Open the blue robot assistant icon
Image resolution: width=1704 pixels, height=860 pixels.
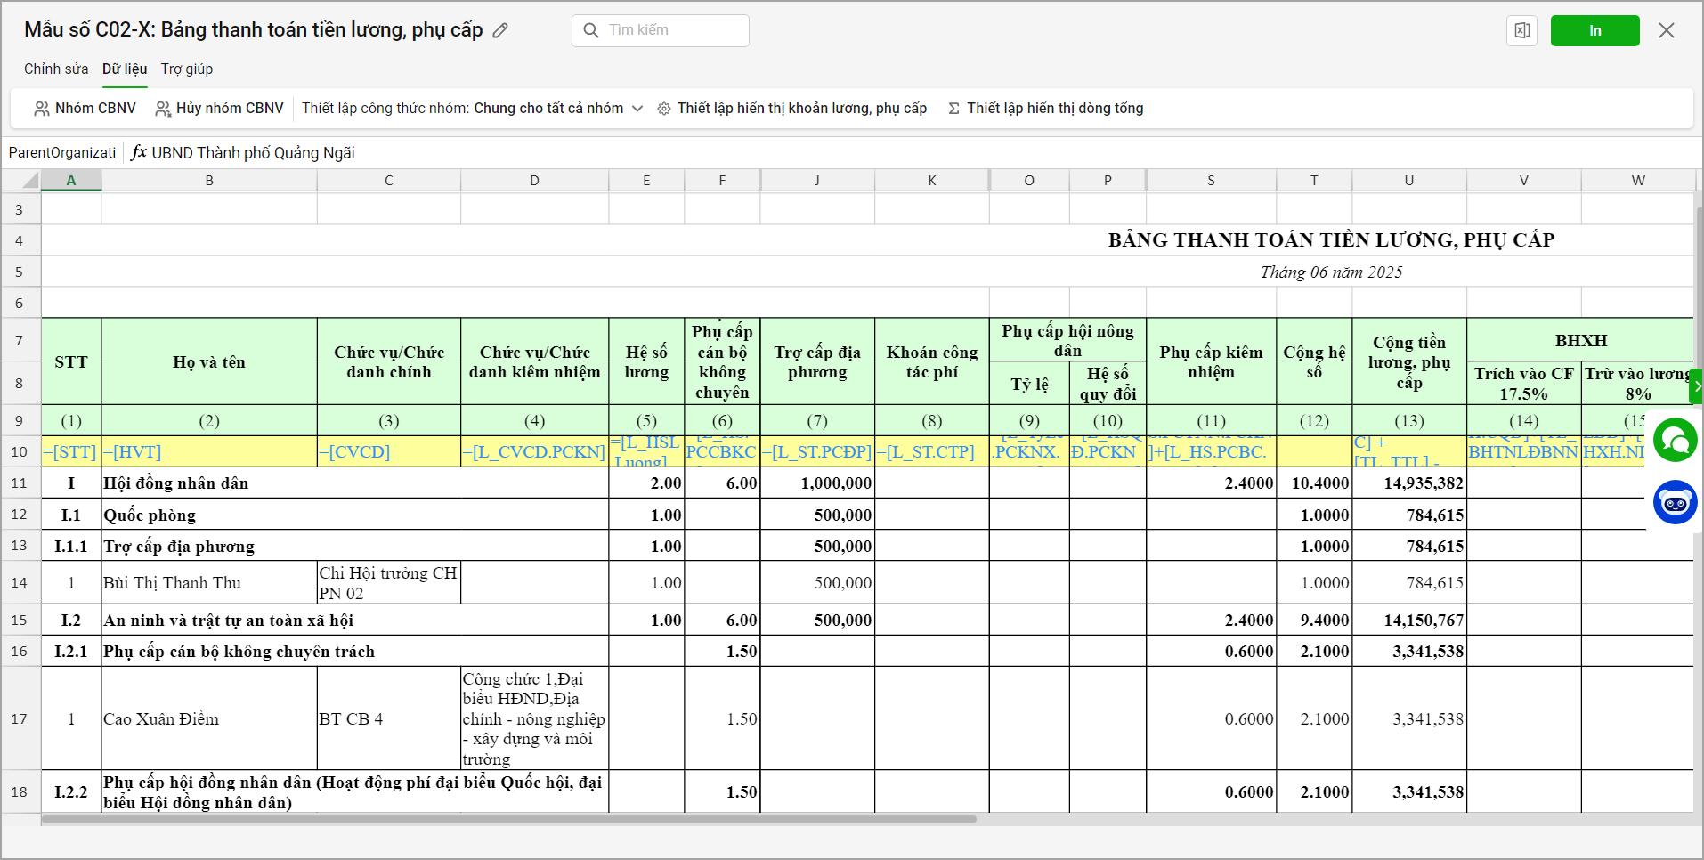(x=1675, y=502)
